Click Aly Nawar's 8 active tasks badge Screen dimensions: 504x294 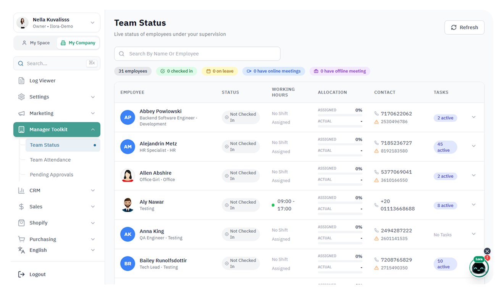click(x=445, y=206)
